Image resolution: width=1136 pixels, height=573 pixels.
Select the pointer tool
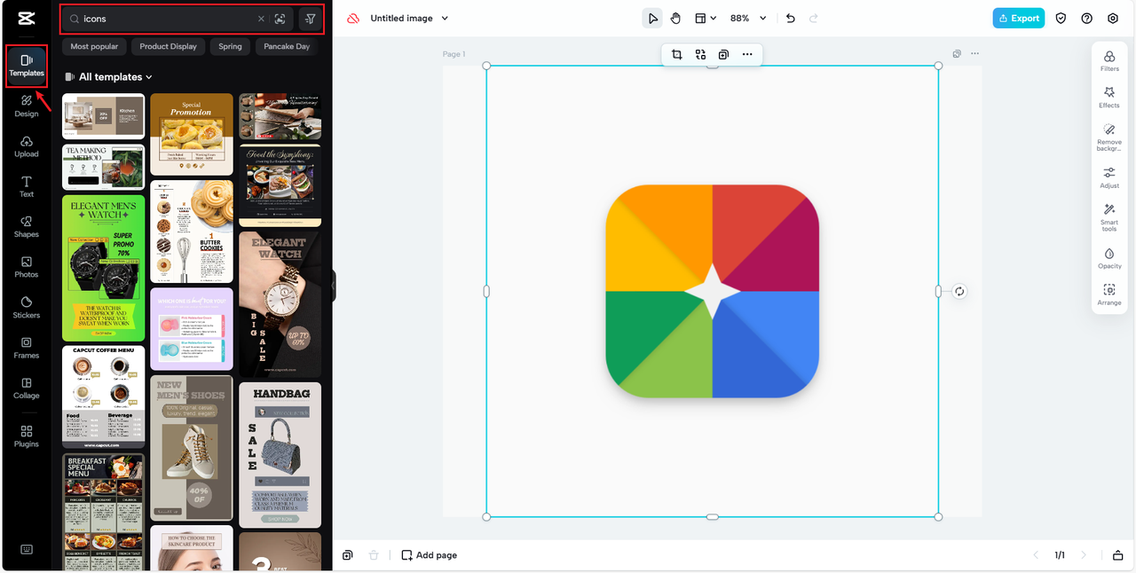click(652, 19)
